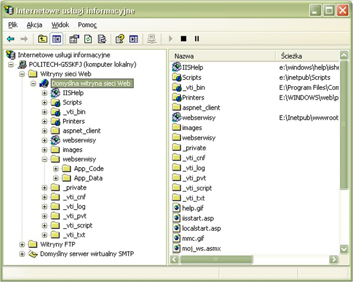
Task: Collapse the POLITECH-GSSKFJ computer node
Action: 10,64
